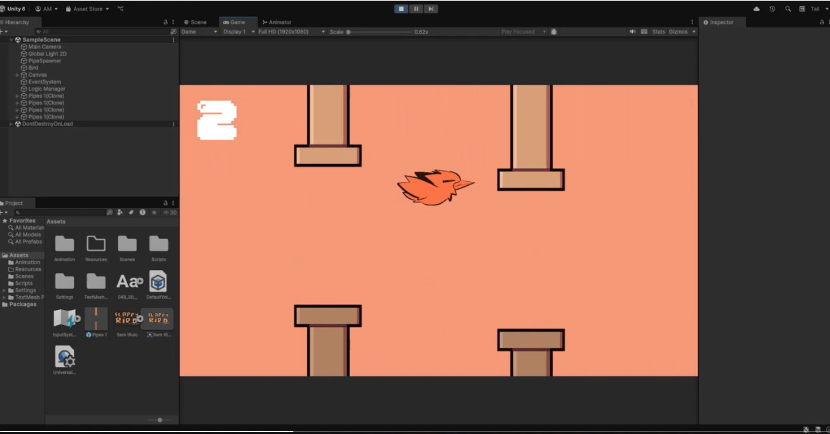Select the Pipes 1 prefab asset

tap(96, 322)
